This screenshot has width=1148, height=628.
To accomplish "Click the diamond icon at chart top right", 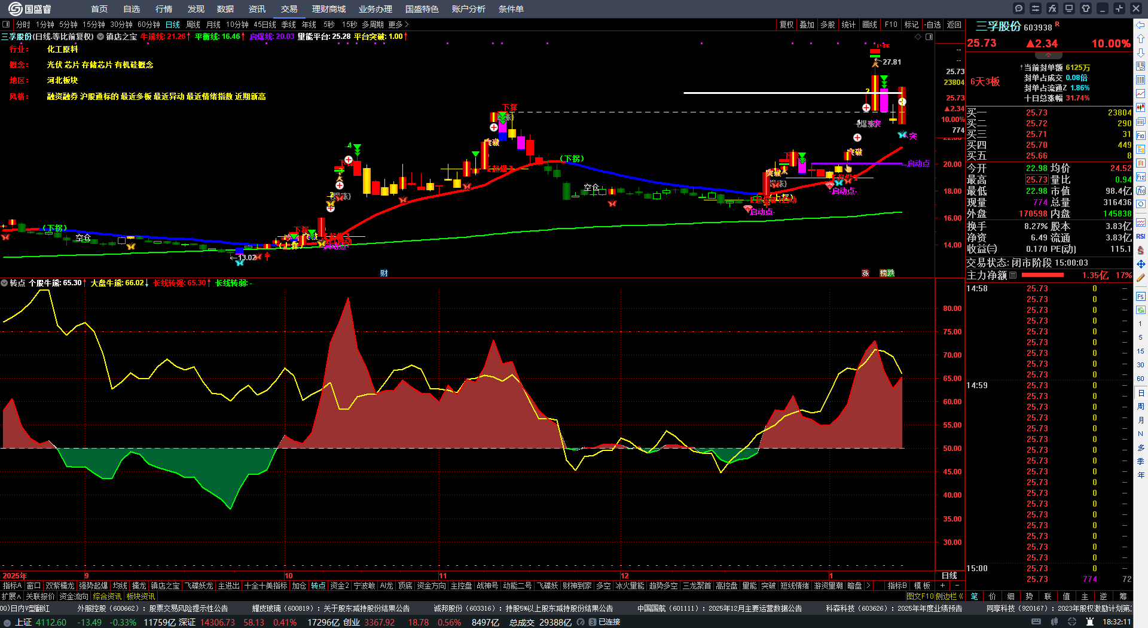I will point(918,37).
